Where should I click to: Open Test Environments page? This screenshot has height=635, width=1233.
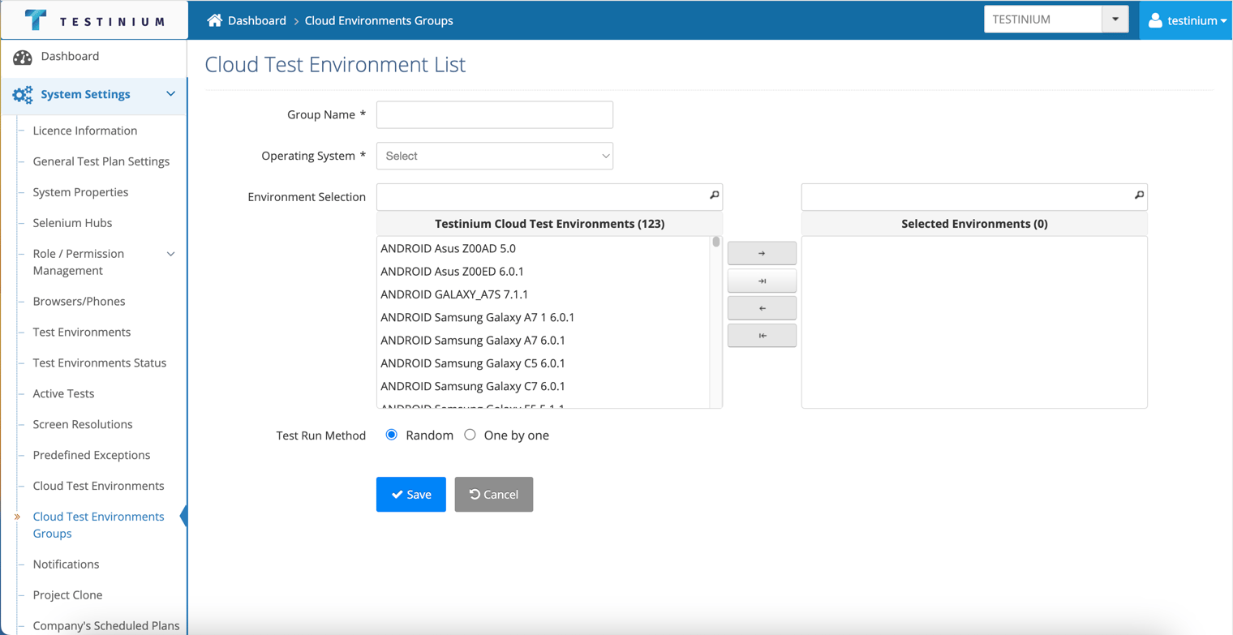pos(82,332)
